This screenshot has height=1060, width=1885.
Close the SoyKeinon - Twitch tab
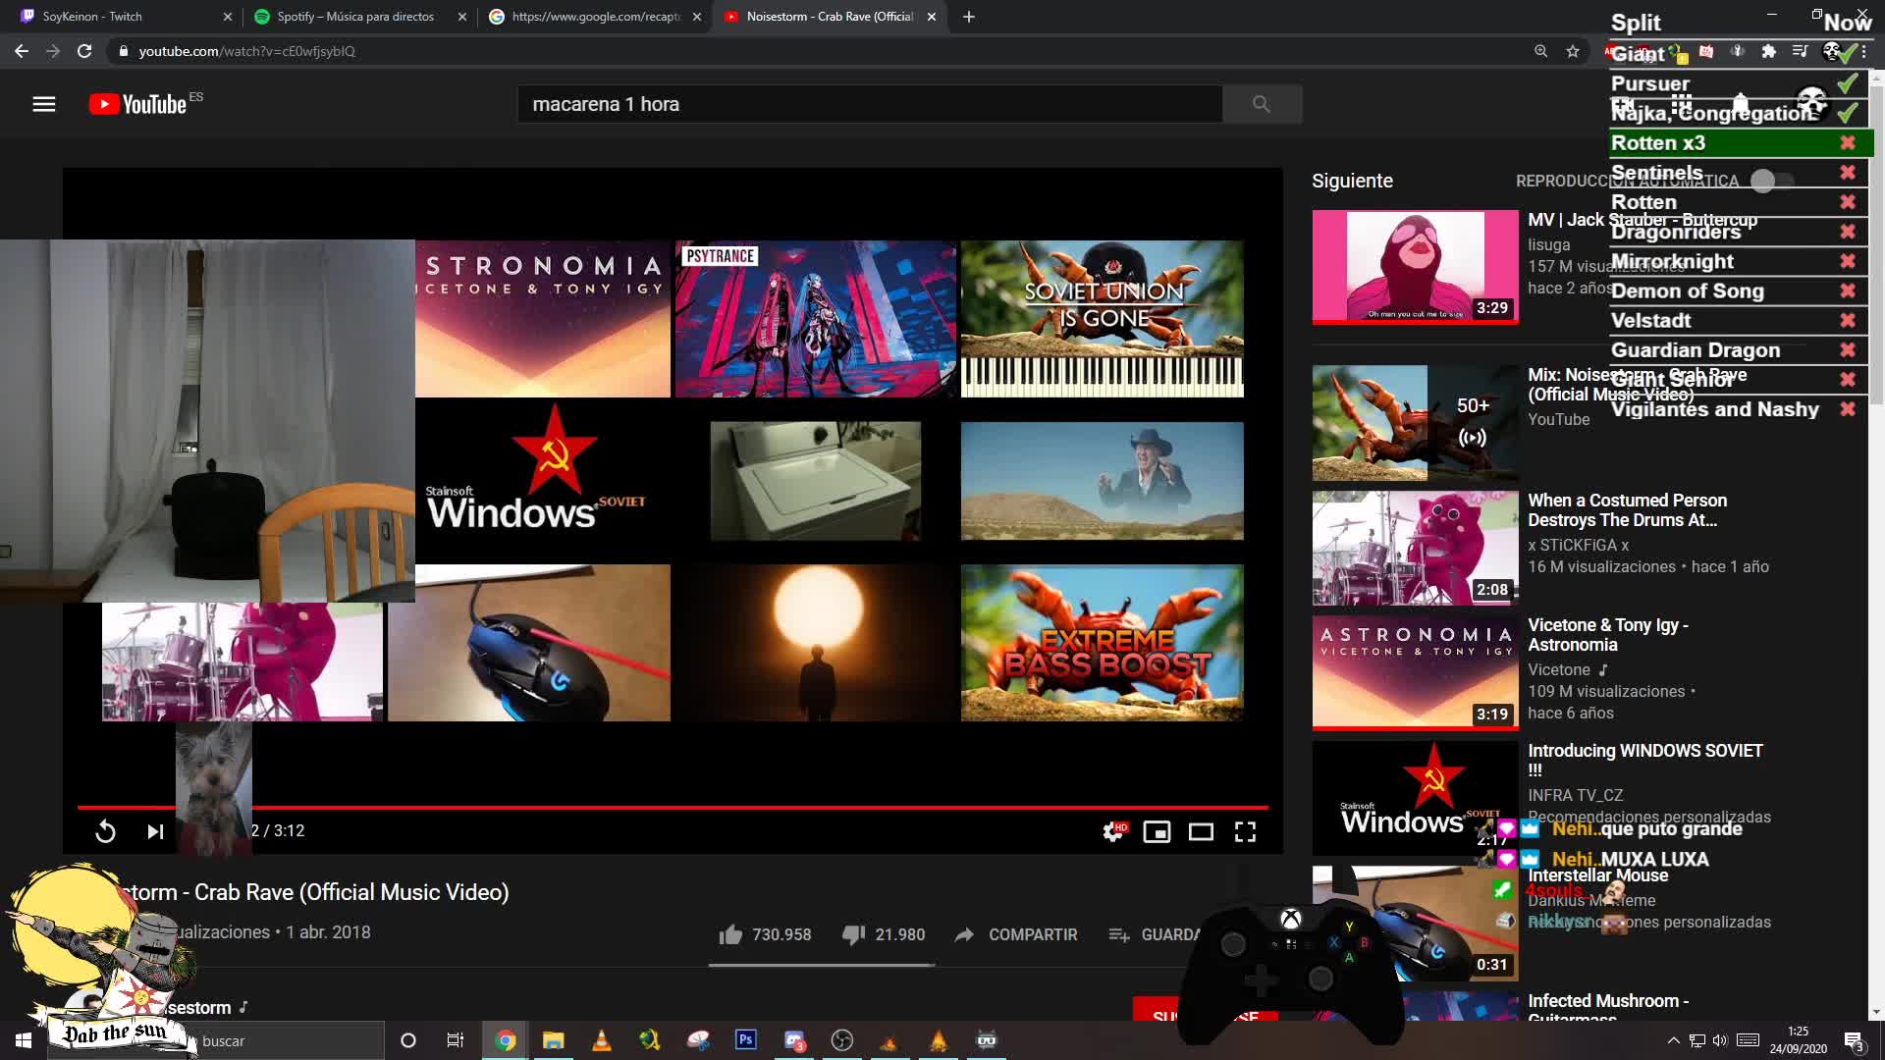pos(228,17)
